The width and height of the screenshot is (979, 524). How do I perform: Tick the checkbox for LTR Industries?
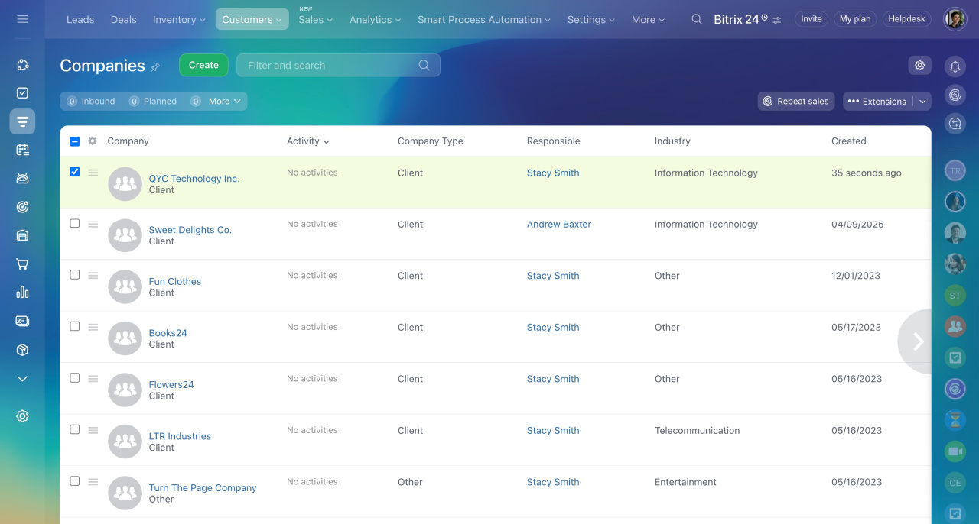click(74, 429)
